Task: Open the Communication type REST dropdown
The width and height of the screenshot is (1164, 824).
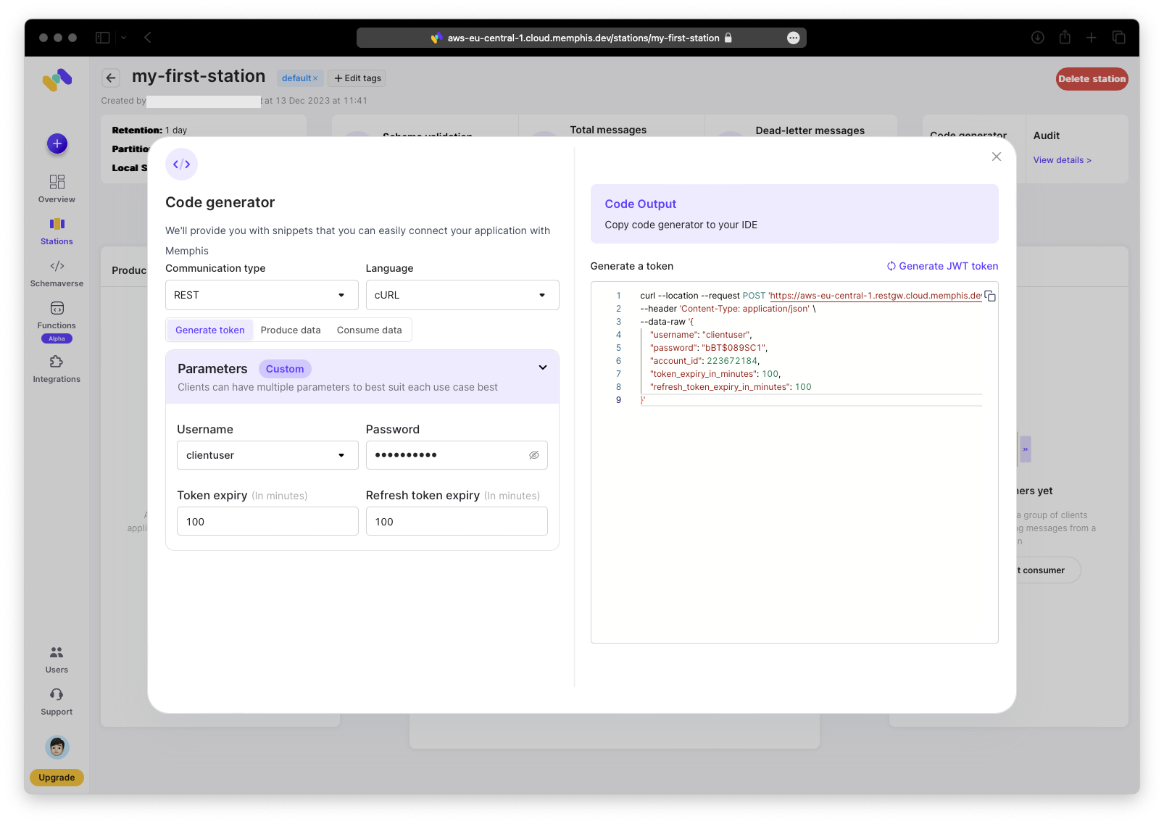Action: [x=262, y=295]
